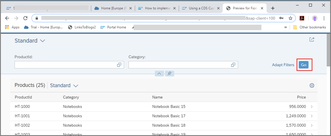Open the Chrome profile avatar

coord(315,18)
